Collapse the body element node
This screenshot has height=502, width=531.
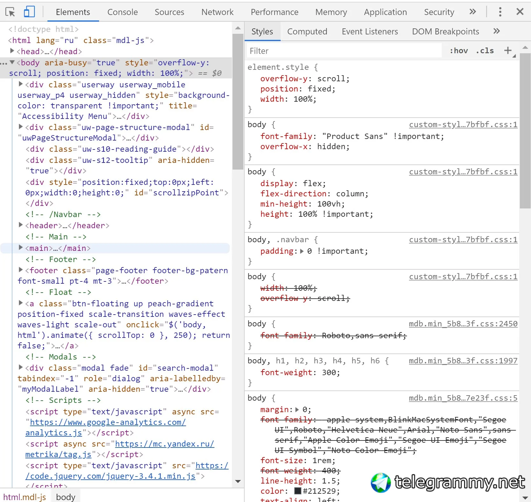click(x=12, y=62)
